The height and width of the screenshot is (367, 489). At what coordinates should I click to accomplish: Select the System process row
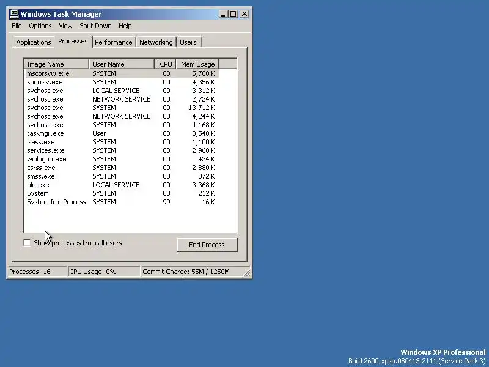point(121,193)
